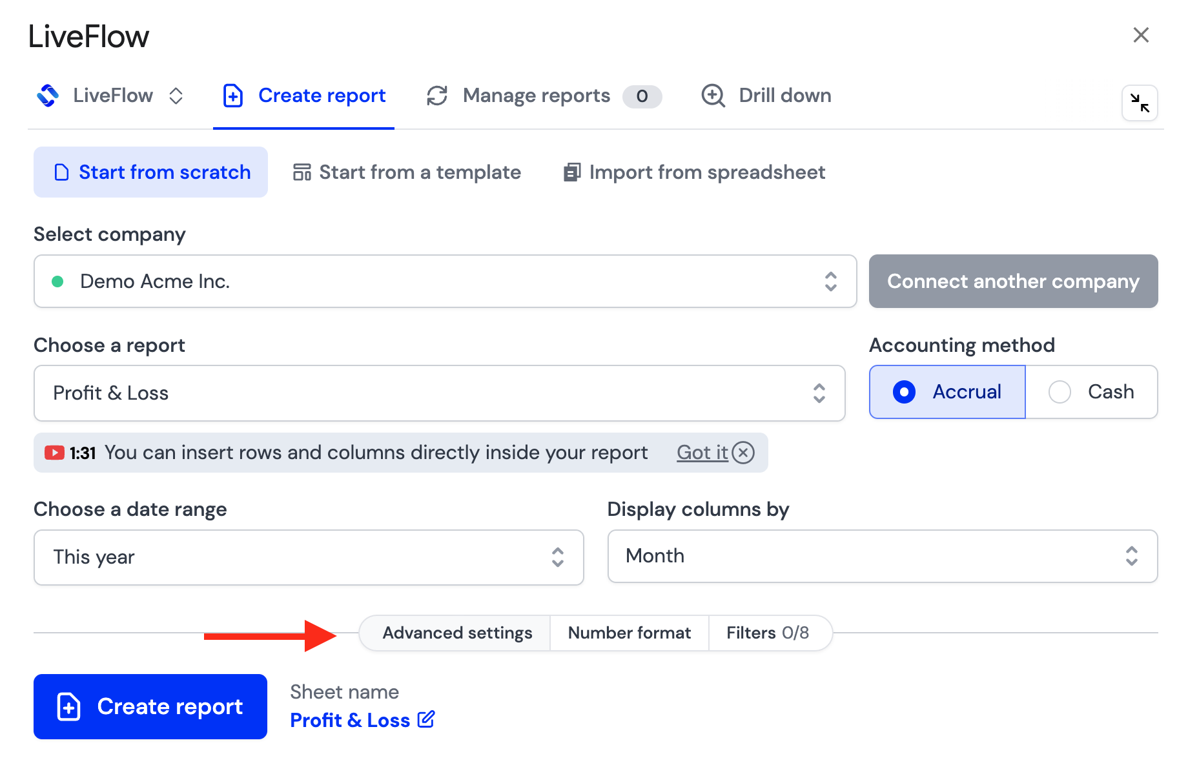This screenshot has width=1188, height=758.
Task: Expand the LiveFlow workspace switcher chevrons
Action: pos(176,96)
